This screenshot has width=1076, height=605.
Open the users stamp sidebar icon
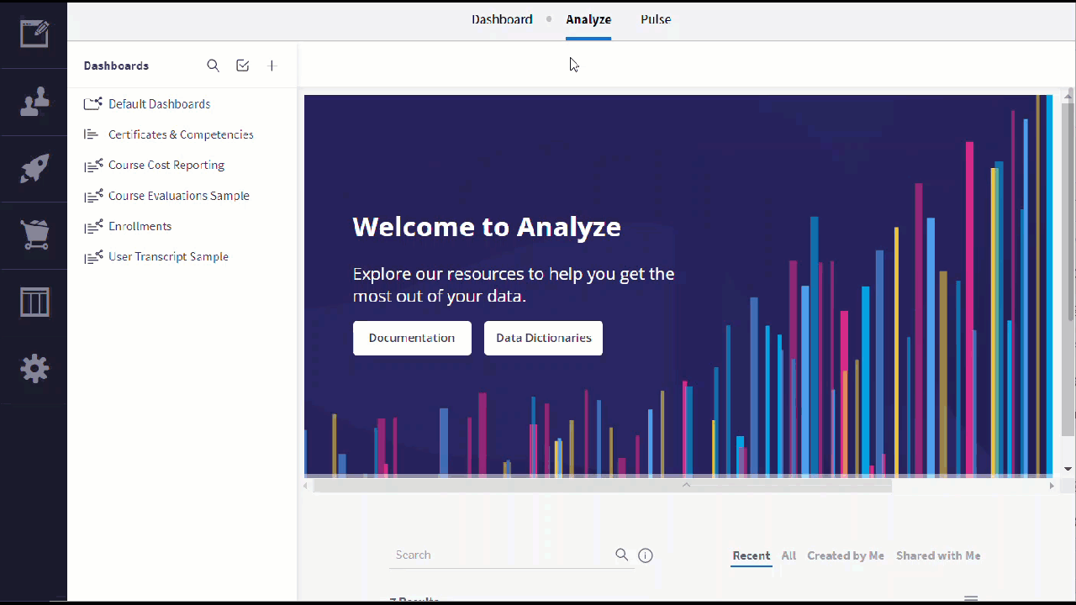tap(34, 102)
